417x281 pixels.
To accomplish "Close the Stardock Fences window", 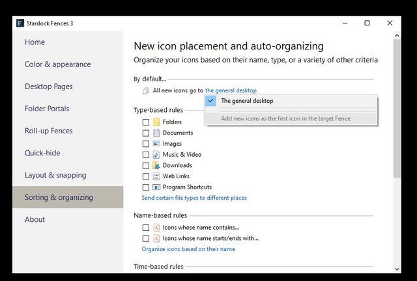I will 390,23.
